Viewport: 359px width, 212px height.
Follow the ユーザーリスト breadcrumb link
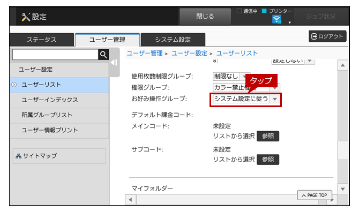[x=237, y=54]
